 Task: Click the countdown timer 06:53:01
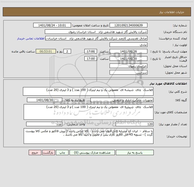pyautogui.click(x=46, y=51)
